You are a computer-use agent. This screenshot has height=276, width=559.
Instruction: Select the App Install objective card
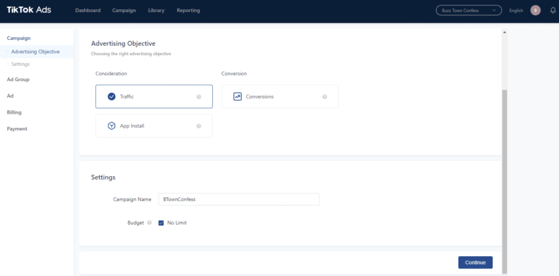[x=154, y=126]
